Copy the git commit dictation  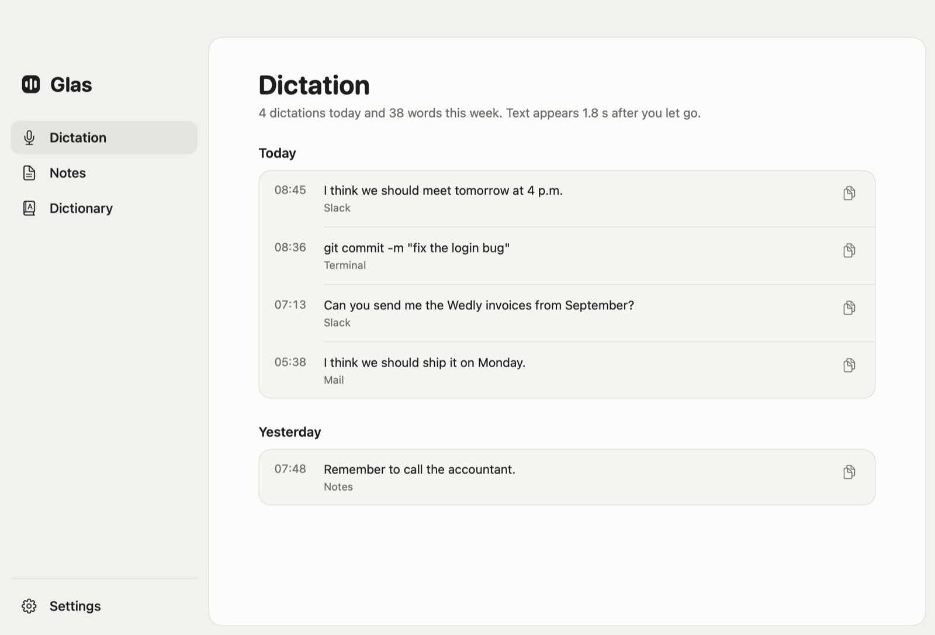[x=849, y=250]
